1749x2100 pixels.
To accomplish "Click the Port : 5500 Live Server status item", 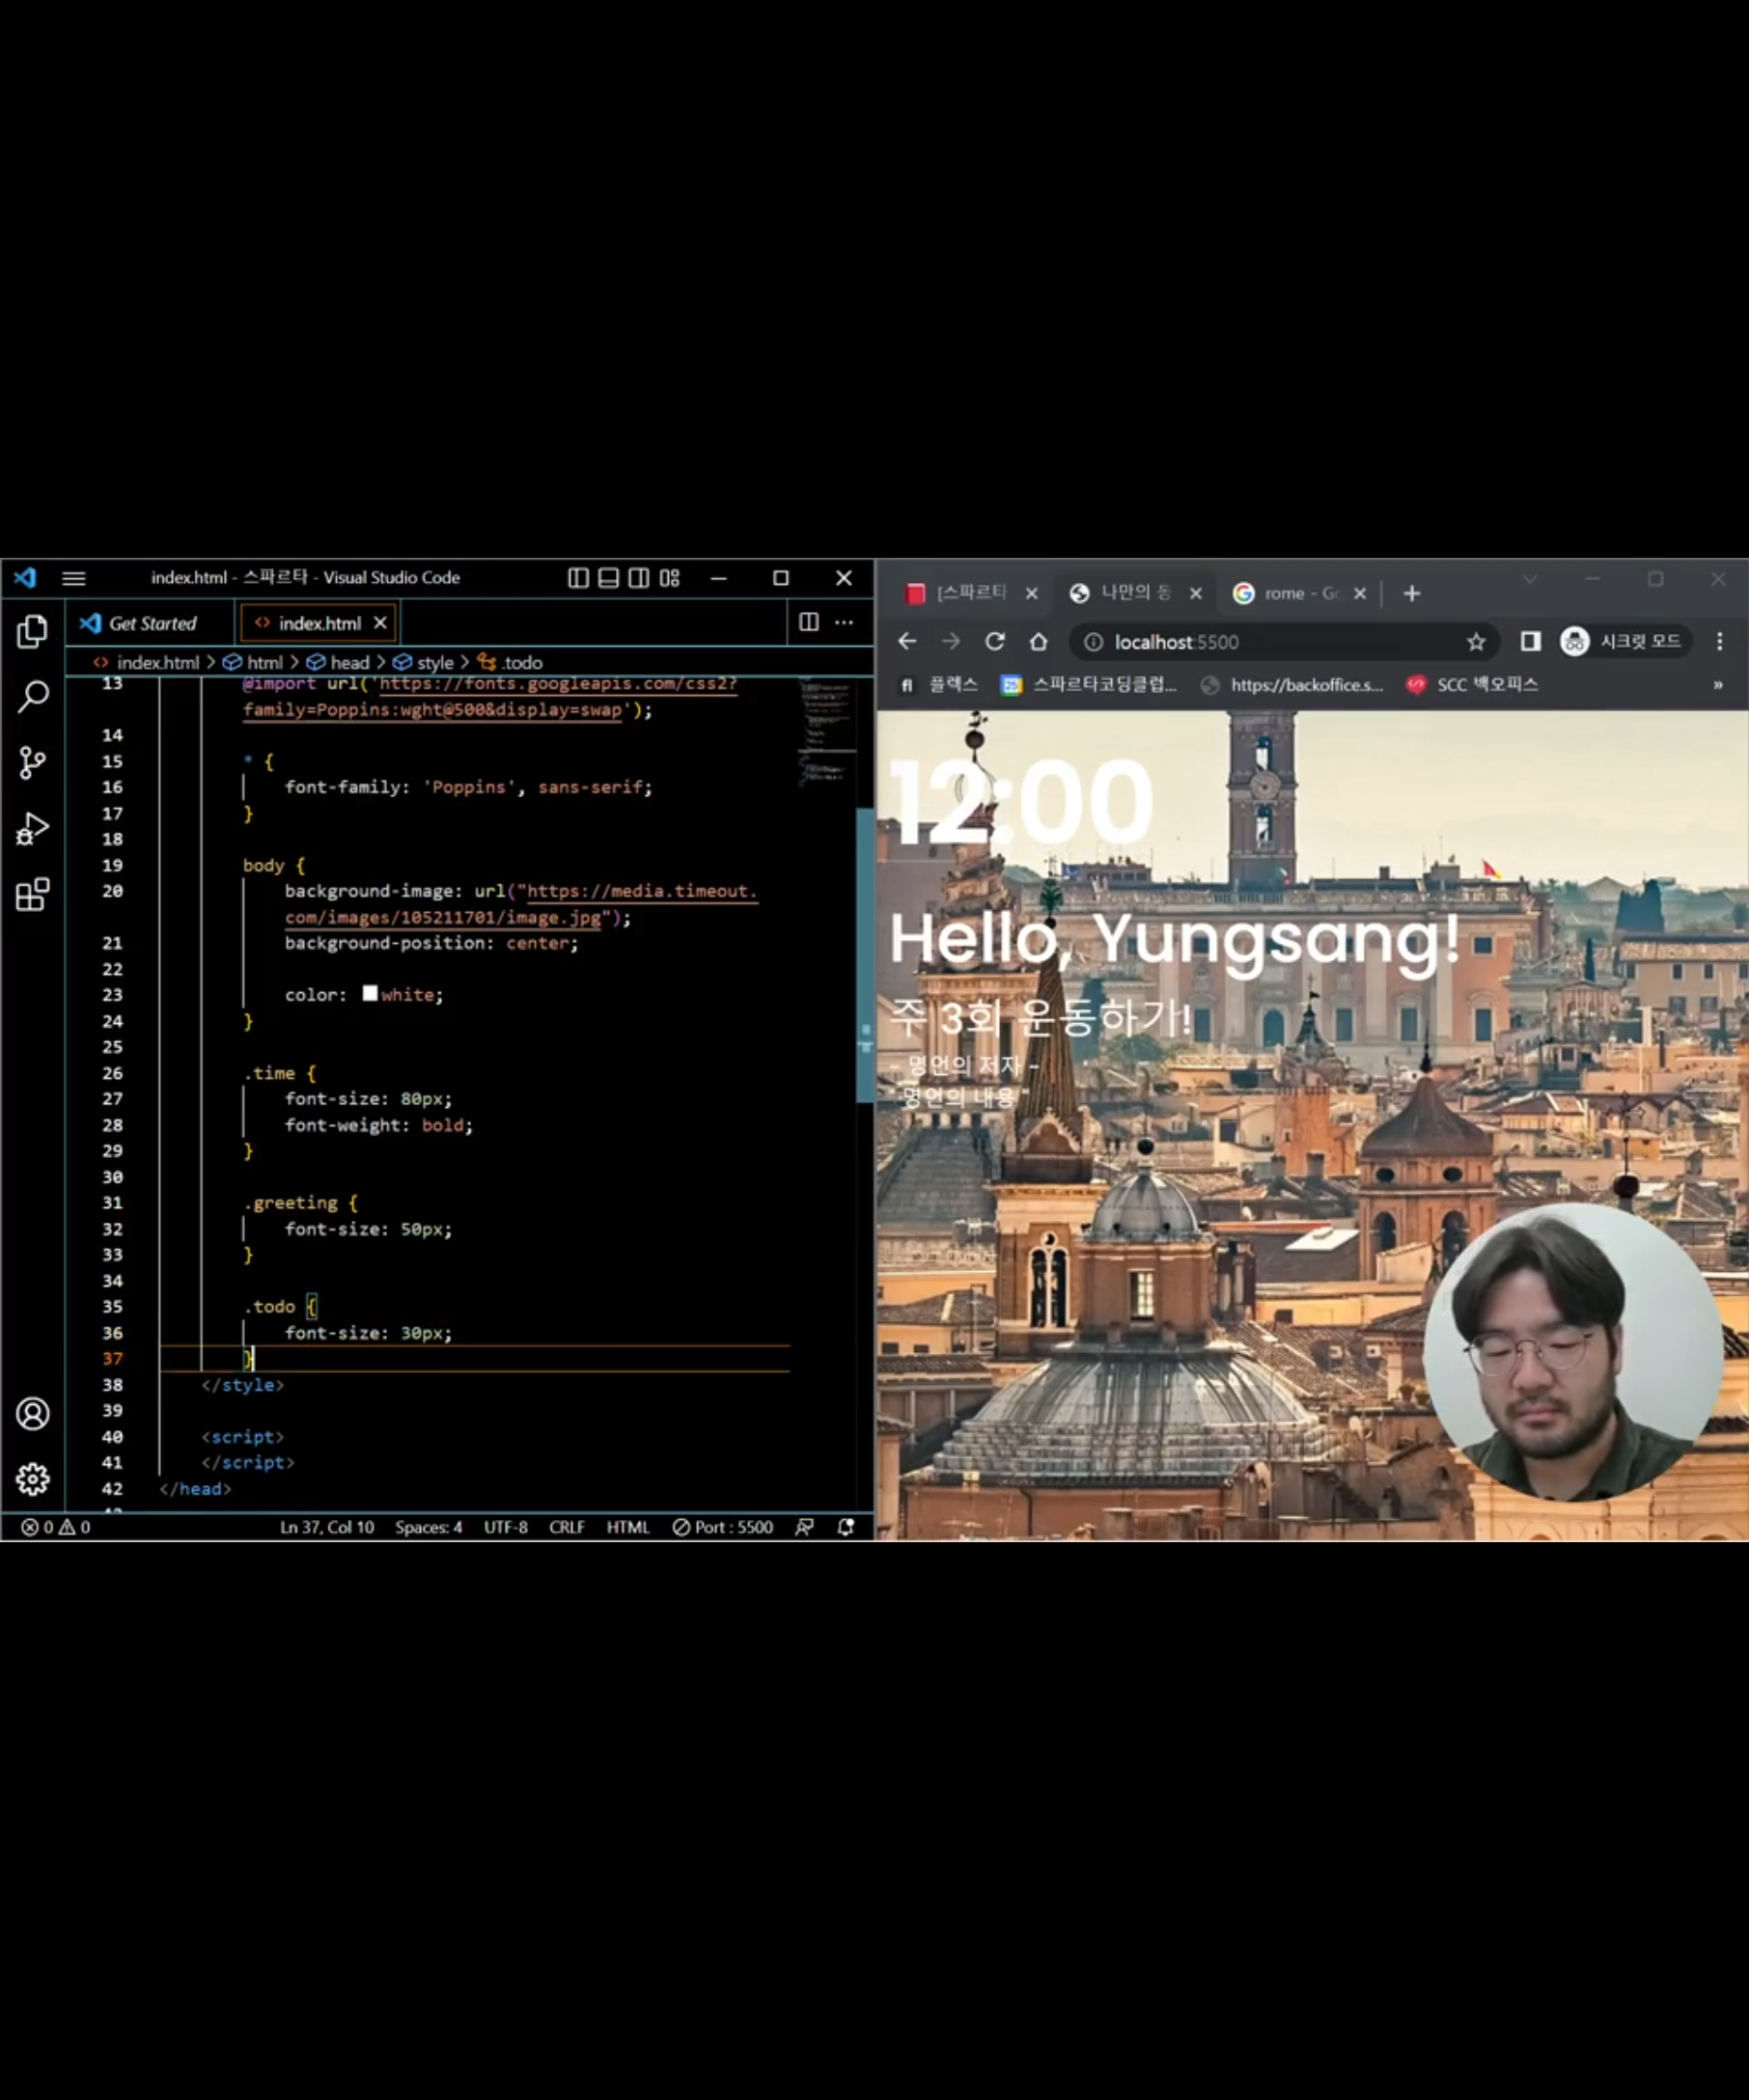I will (723, 1527).
